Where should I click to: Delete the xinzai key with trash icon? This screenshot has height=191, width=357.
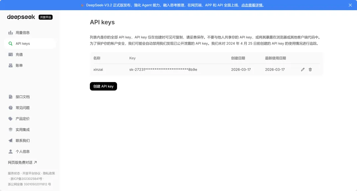click(x=310, y=70)
